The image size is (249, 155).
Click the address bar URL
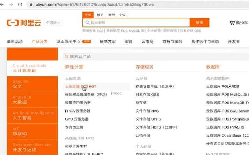coord(95,5)
